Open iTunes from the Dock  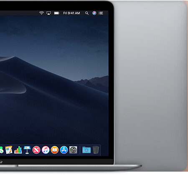coord(46,150)
